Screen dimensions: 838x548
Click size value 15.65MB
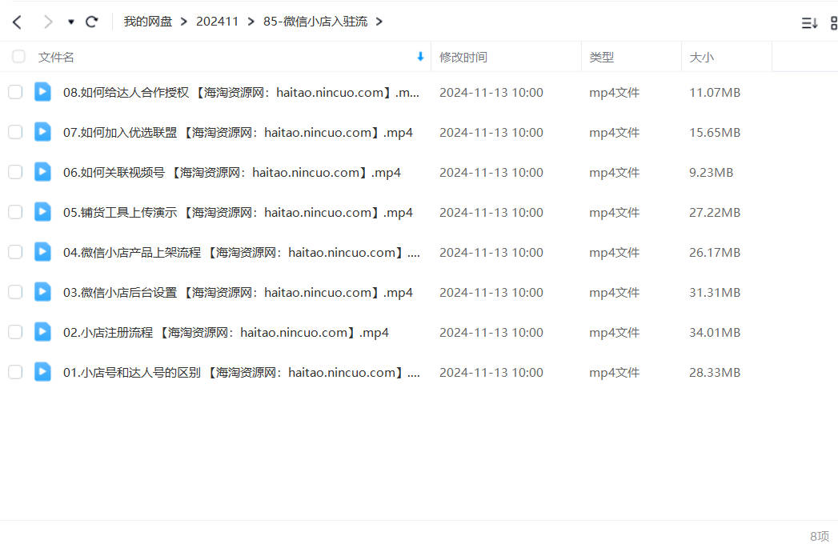(715, 133)
